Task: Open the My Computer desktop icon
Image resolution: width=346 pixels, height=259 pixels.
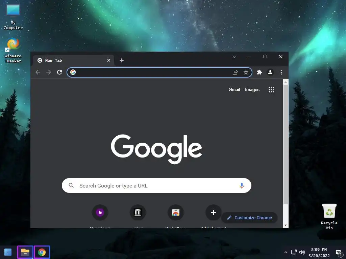Action: tap(13, 17)
